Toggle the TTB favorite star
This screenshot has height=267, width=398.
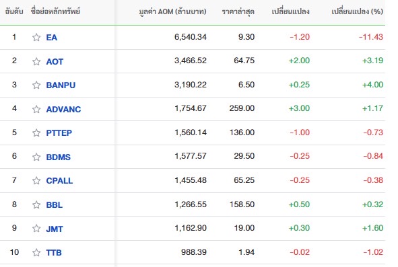[36, 253]
